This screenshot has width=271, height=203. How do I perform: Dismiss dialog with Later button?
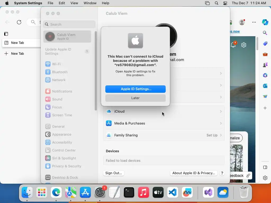coord(135,98)
